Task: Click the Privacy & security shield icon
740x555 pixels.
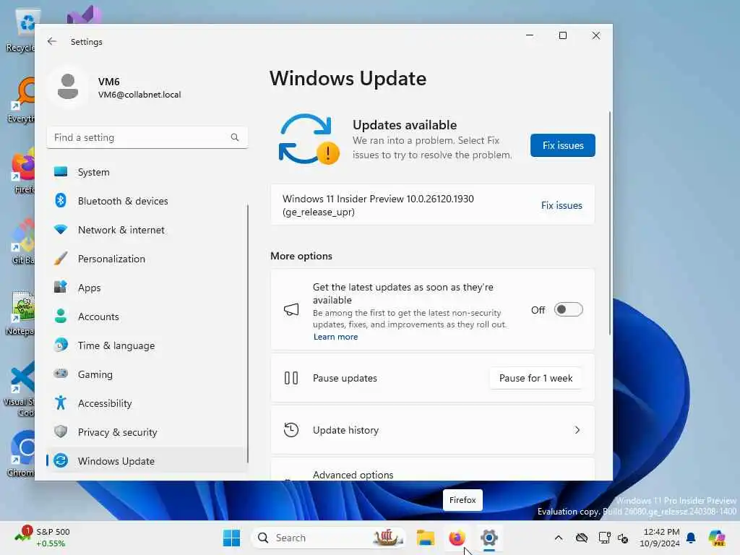Action: pyautogui.click(x=61, y=432)
